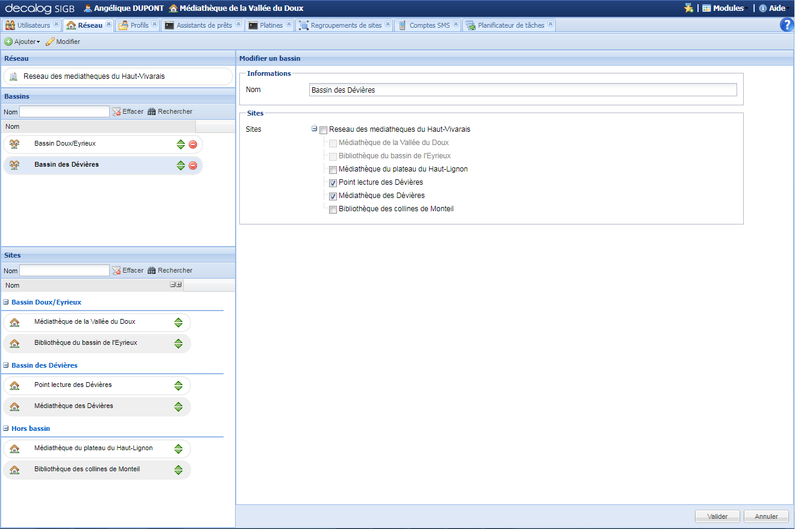The image size is (795, 529).
Task: Click the Nom search field in the Bassins panel
Action: (64, 111)
